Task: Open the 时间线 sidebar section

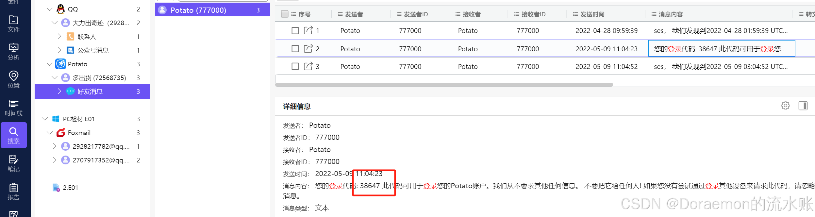Action: (13, 108)
